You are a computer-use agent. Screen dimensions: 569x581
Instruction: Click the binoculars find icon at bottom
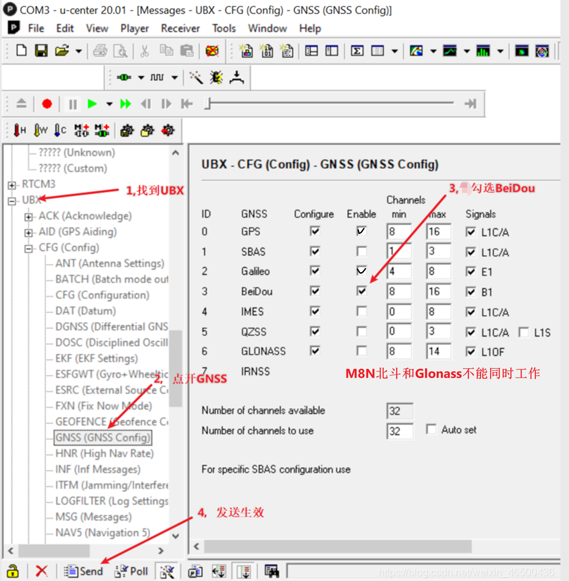point(272,572)
